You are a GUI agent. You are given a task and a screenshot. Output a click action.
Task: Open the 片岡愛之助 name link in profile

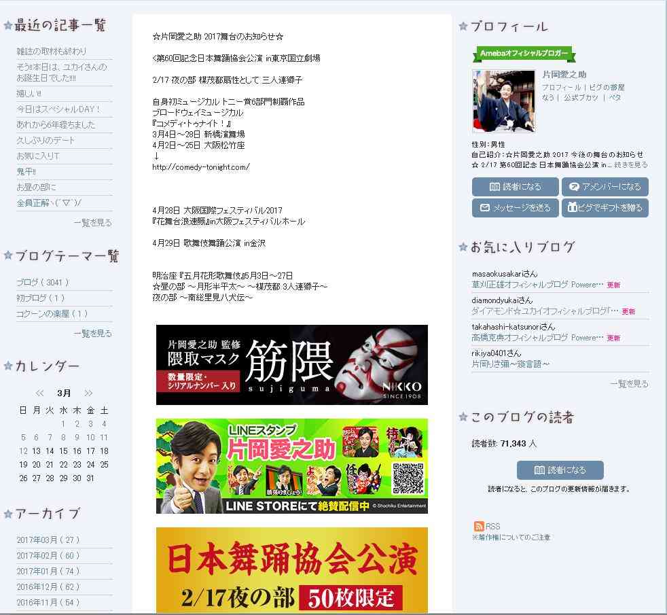tap(564, 75)
